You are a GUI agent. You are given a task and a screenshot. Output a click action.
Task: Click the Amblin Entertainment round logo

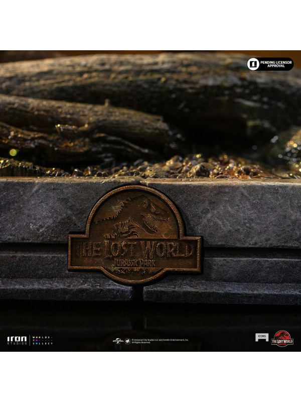coord(128,341)
